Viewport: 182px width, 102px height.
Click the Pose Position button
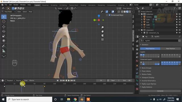pos(150,49)
